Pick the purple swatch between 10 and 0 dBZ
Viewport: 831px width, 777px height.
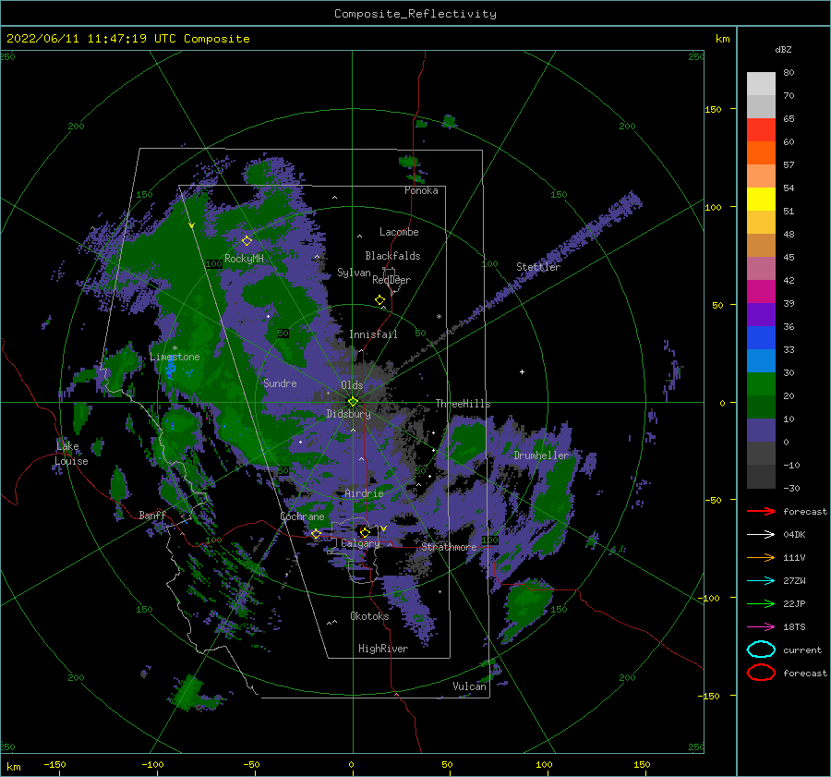pos(761,431)
